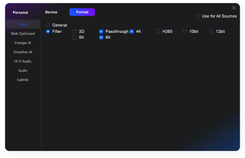Check the 5K filter box
This screenshot has height=158, width=245.
coord(75,37)
